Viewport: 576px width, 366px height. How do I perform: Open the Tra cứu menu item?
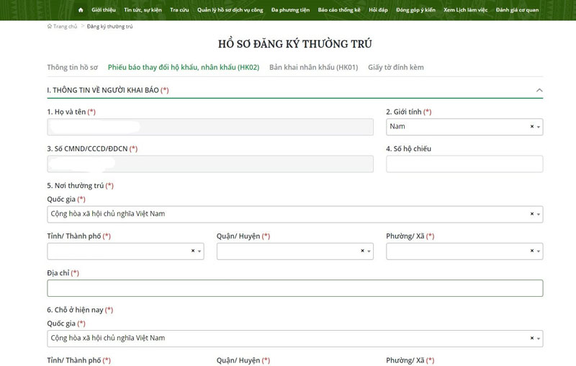179,10
